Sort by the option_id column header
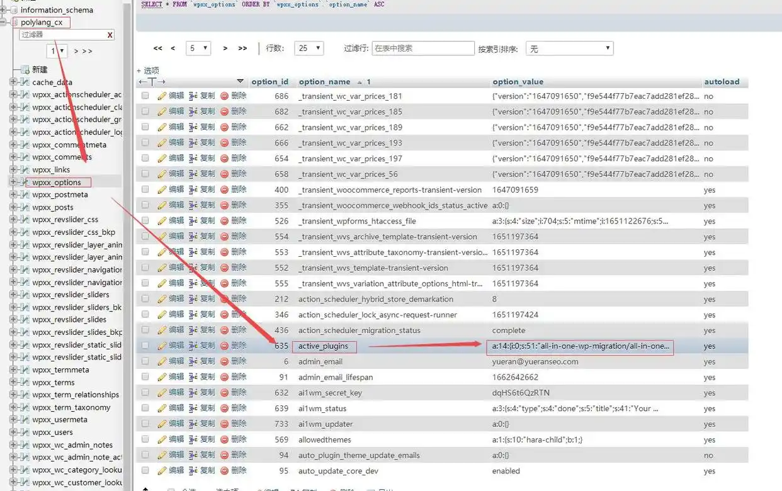This screenshot has width=782, height=491. 269,82
